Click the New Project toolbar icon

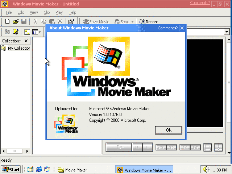(x=7, y=21)
